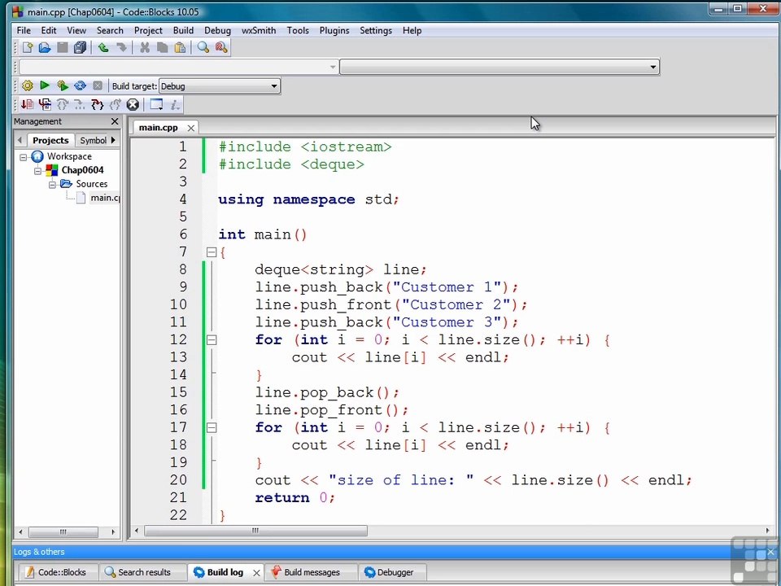Click the Build and run icon
This screenshot has width=781, height=586.
pos(63,85)
